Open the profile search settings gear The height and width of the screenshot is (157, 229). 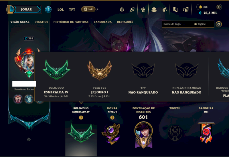[x=219, y=24]
